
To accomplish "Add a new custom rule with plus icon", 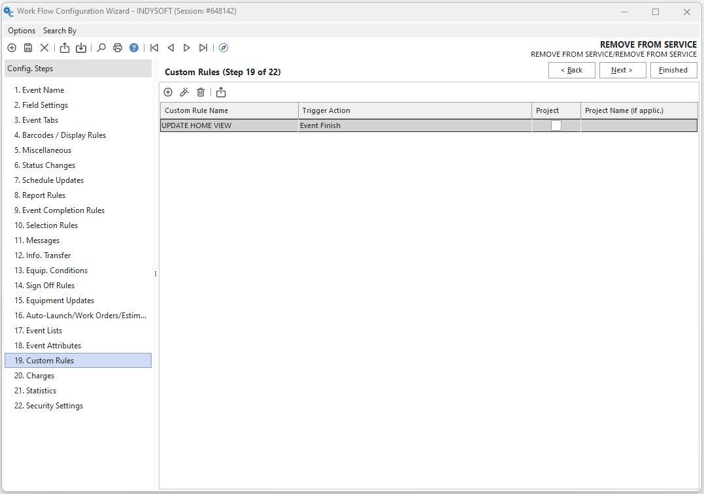I will pos(168,92).
